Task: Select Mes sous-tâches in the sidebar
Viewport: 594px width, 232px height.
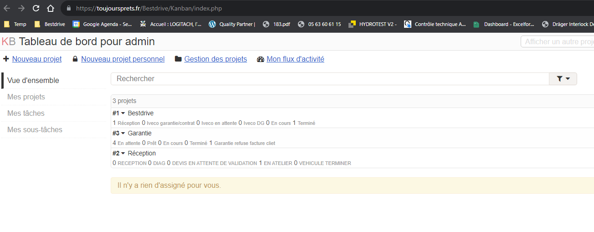Action: tap(35, 130)
